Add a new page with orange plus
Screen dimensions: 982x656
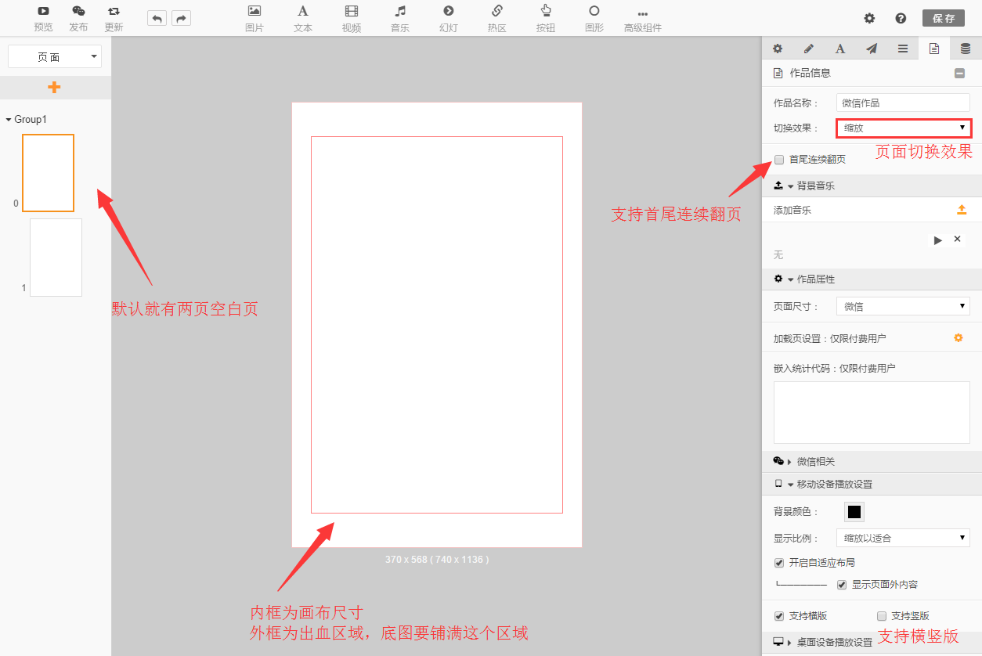pyautogui.click(x=54, y=87)
